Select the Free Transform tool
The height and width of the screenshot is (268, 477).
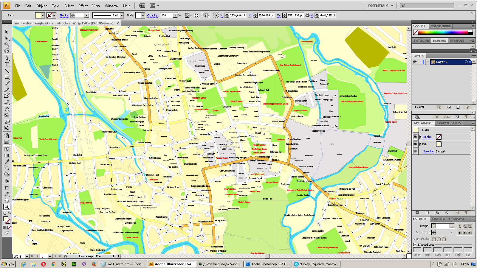click(x=7, y=128)
